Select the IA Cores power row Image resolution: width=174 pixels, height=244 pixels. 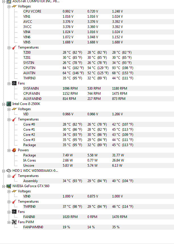tap(98, 160)
